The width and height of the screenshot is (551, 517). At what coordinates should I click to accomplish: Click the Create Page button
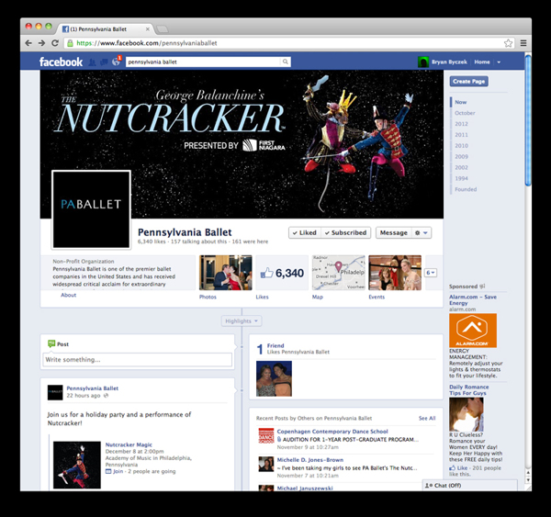[x=468, y=81]
